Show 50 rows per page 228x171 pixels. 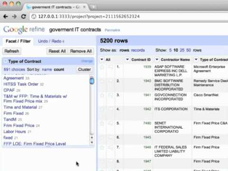189,50
